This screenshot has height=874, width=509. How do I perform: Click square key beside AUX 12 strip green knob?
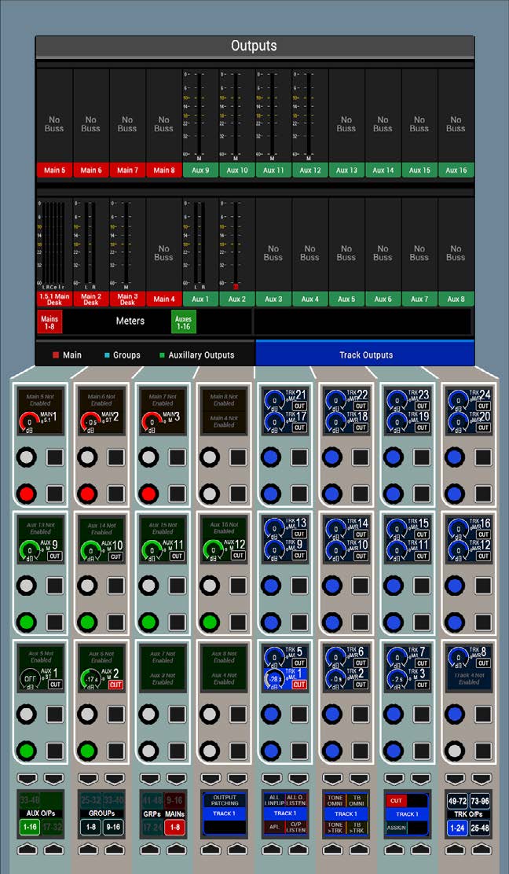238,622
